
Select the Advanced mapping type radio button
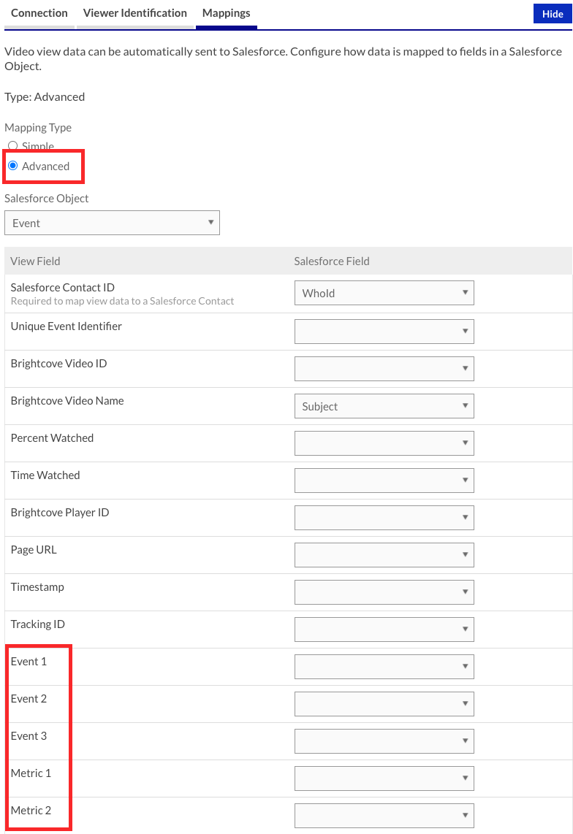12,165
